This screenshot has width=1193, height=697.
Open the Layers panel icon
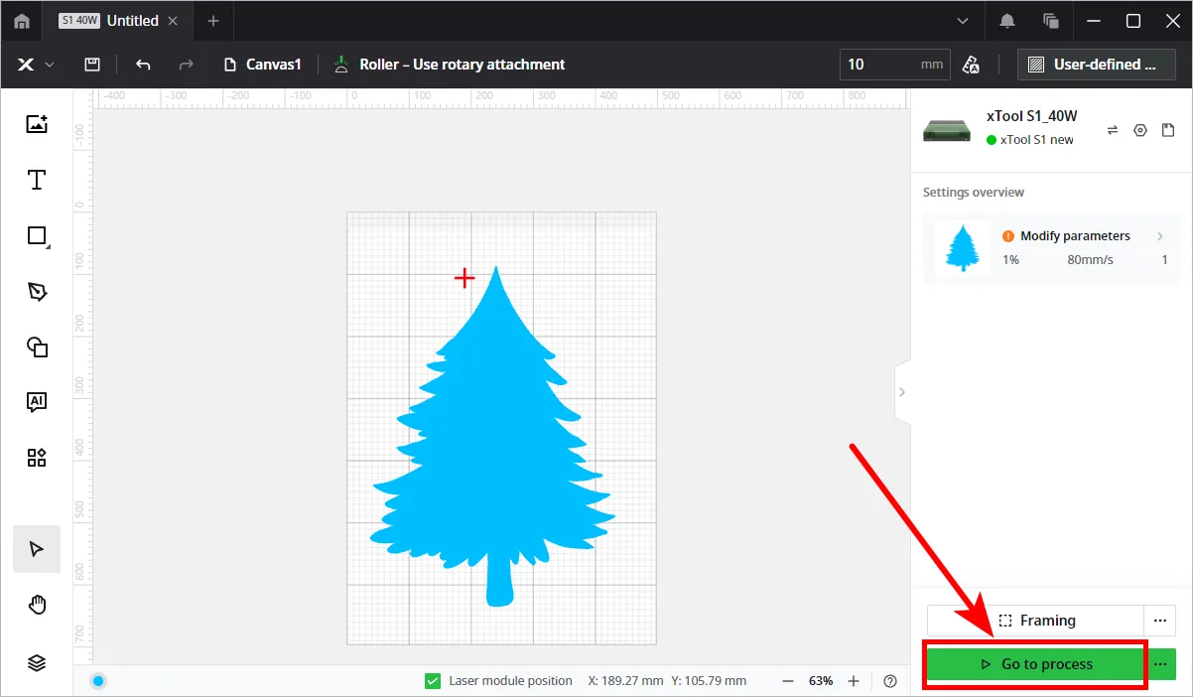pos(37,662)
